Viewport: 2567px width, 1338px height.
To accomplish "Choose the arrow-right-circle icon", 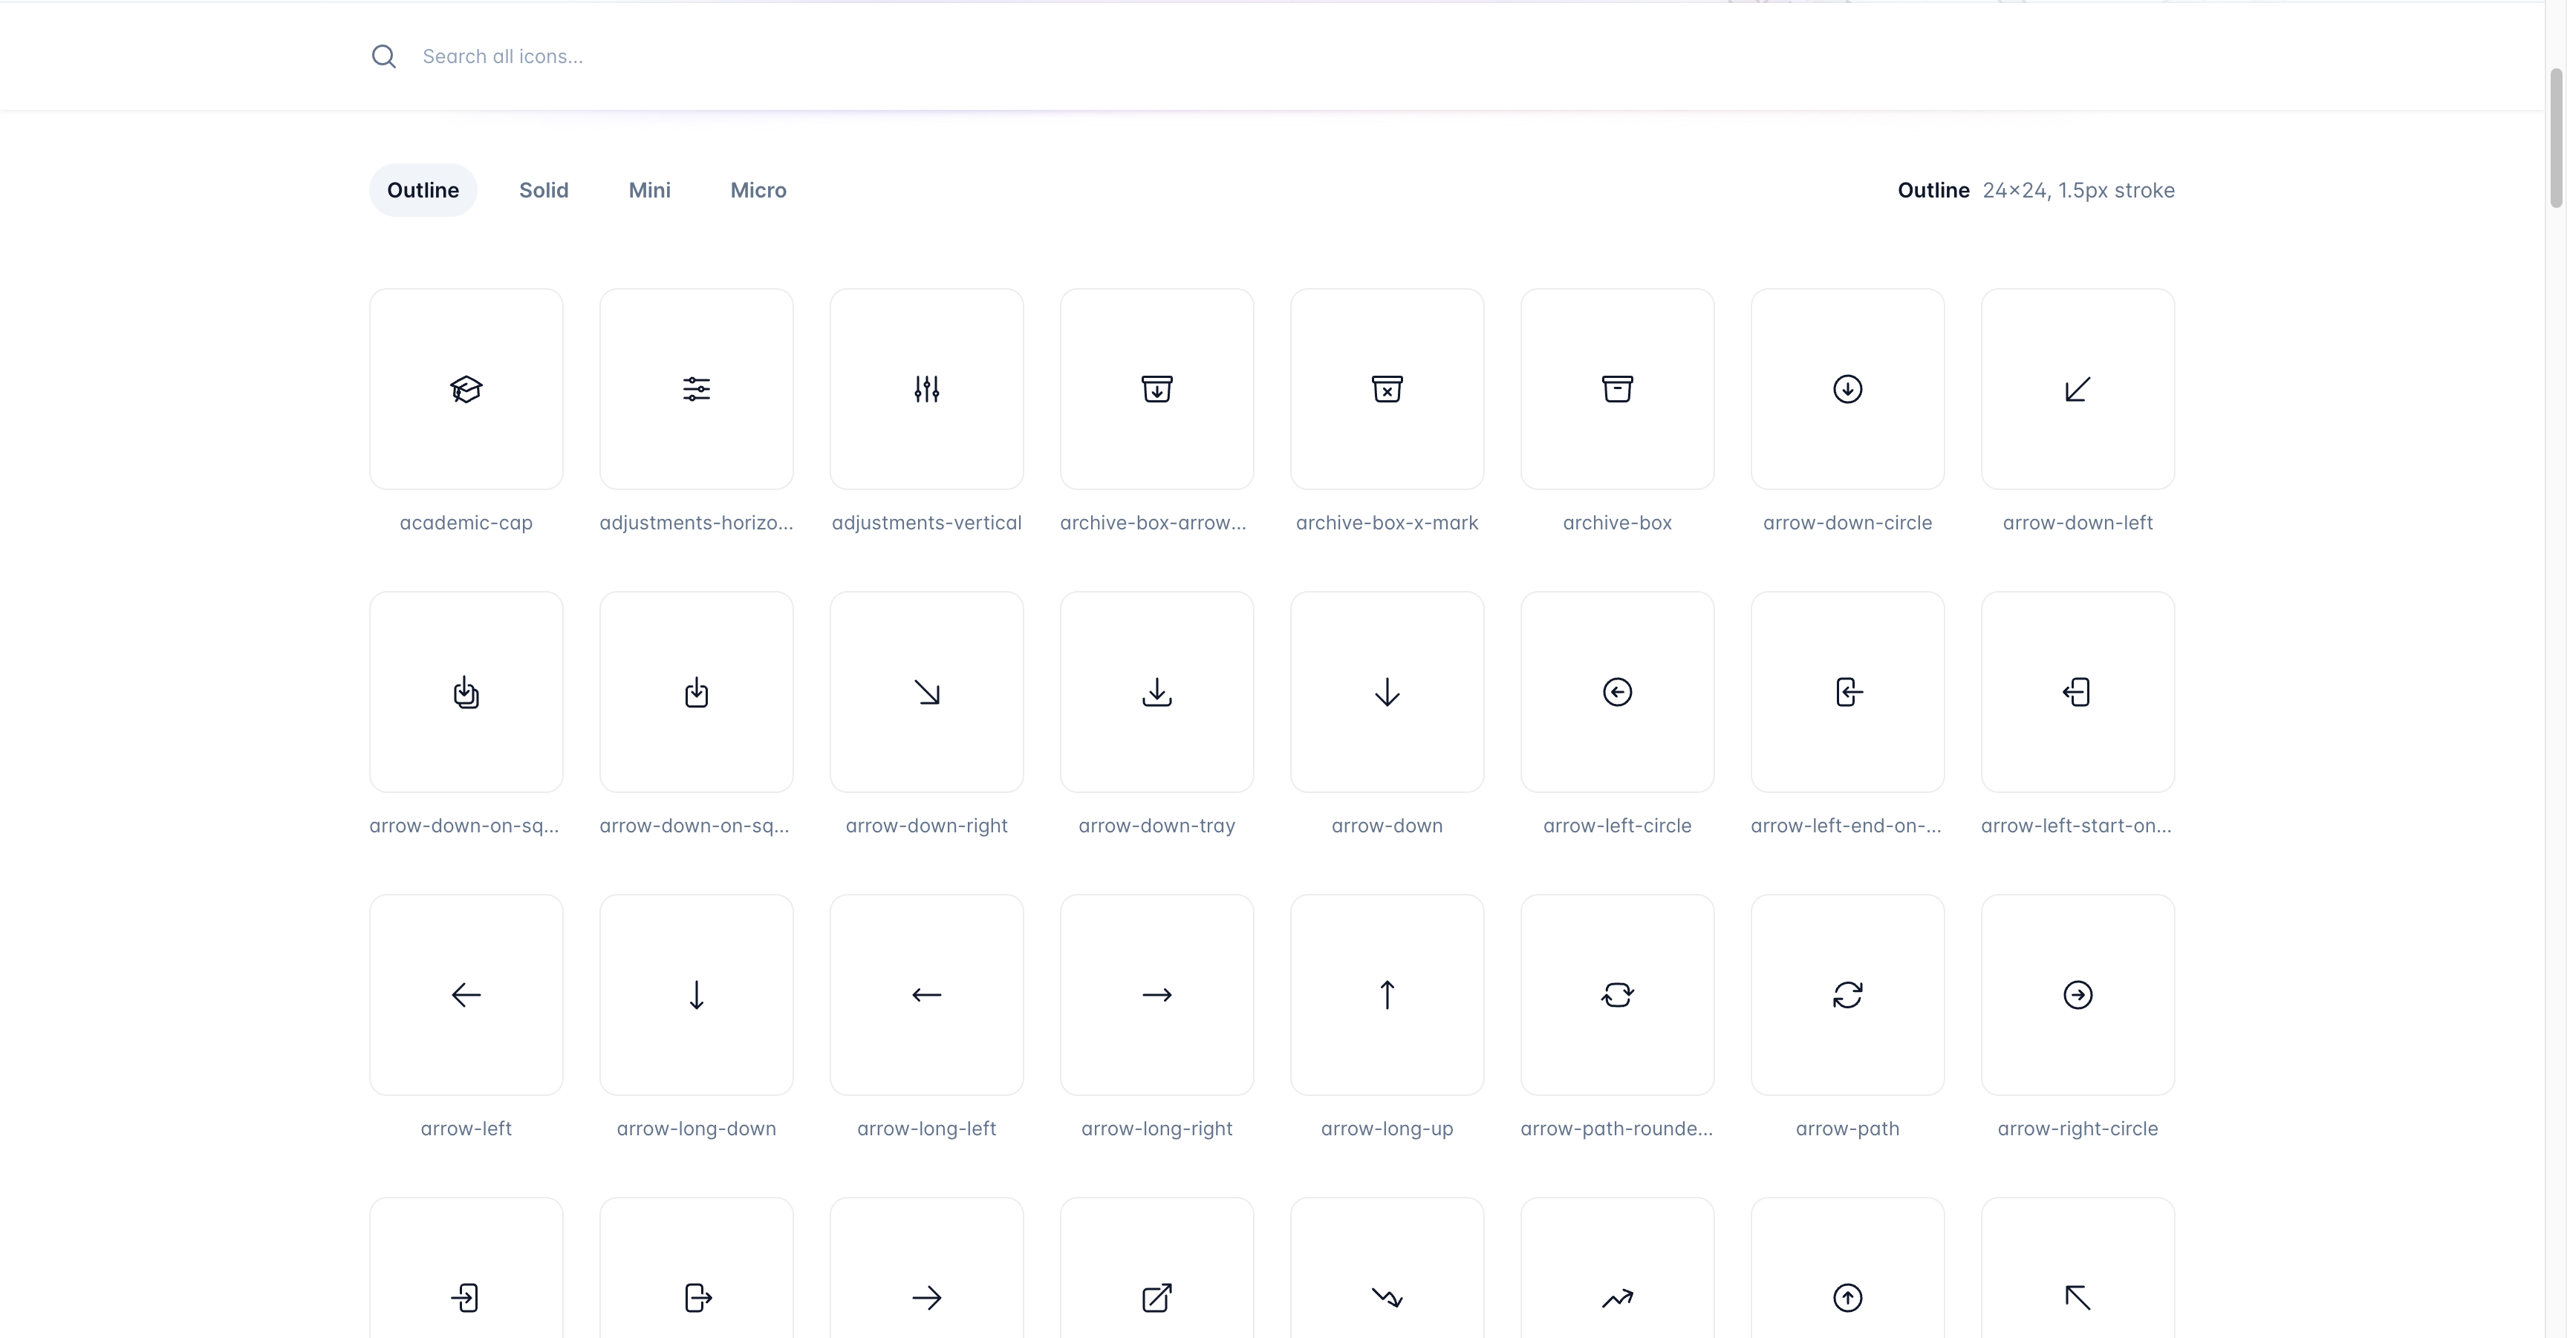I will [2078, 994].
